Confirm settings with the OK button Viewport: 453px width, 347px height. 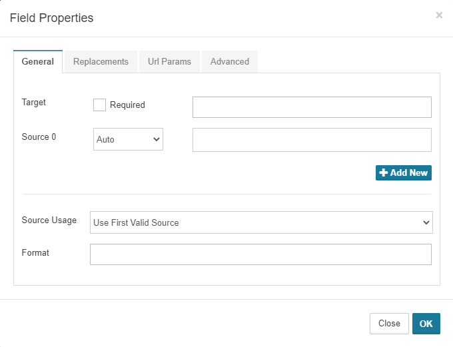pos(426,324)
